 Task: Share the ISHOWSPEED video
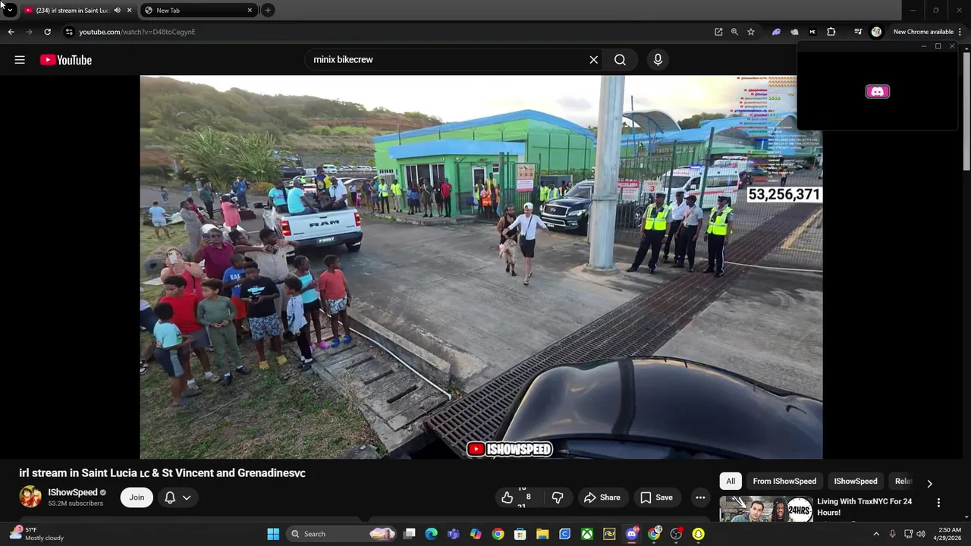(x=602, y=497)
